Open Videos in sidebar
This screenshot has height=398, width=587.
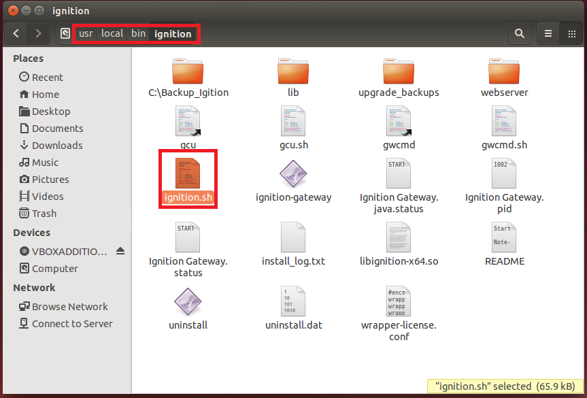(41, 196)
